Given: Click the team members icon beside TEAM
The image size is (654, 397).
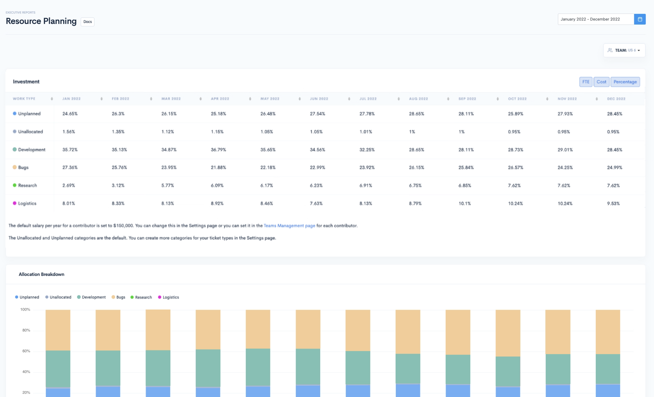Looking at the screenshot, I should pyautogui.click(x=610, y=50).
